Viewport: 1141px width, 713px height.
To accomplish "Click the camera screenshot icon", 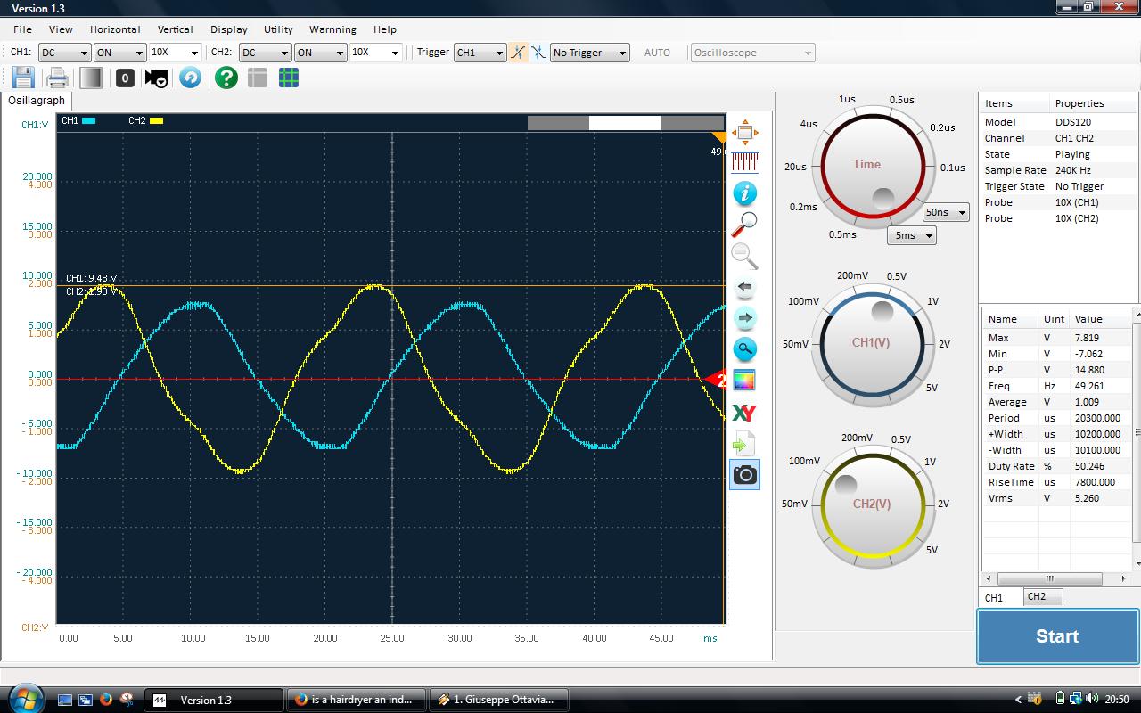I will [744, 475].
